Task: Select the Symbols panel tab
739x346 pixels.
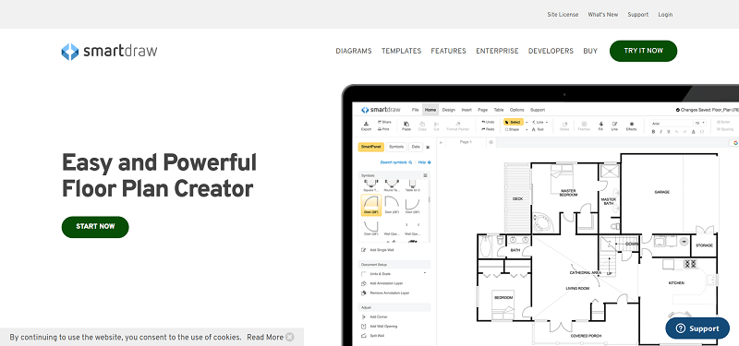Action: (x=396, y=147)
